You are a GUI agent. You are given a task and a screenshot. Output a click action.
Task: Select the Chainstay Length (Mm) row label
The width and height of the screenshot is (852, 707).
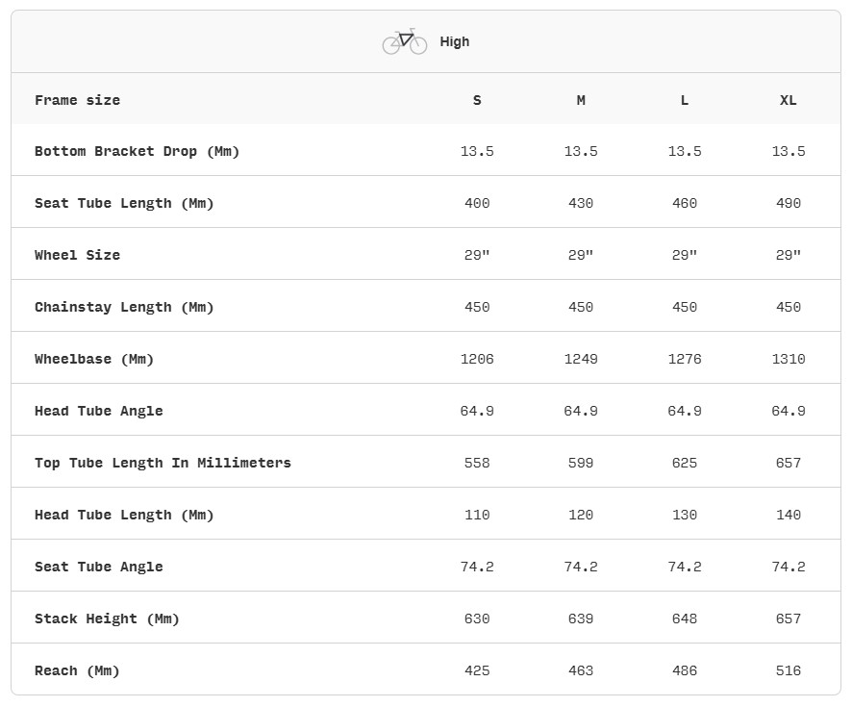(124, 308)
